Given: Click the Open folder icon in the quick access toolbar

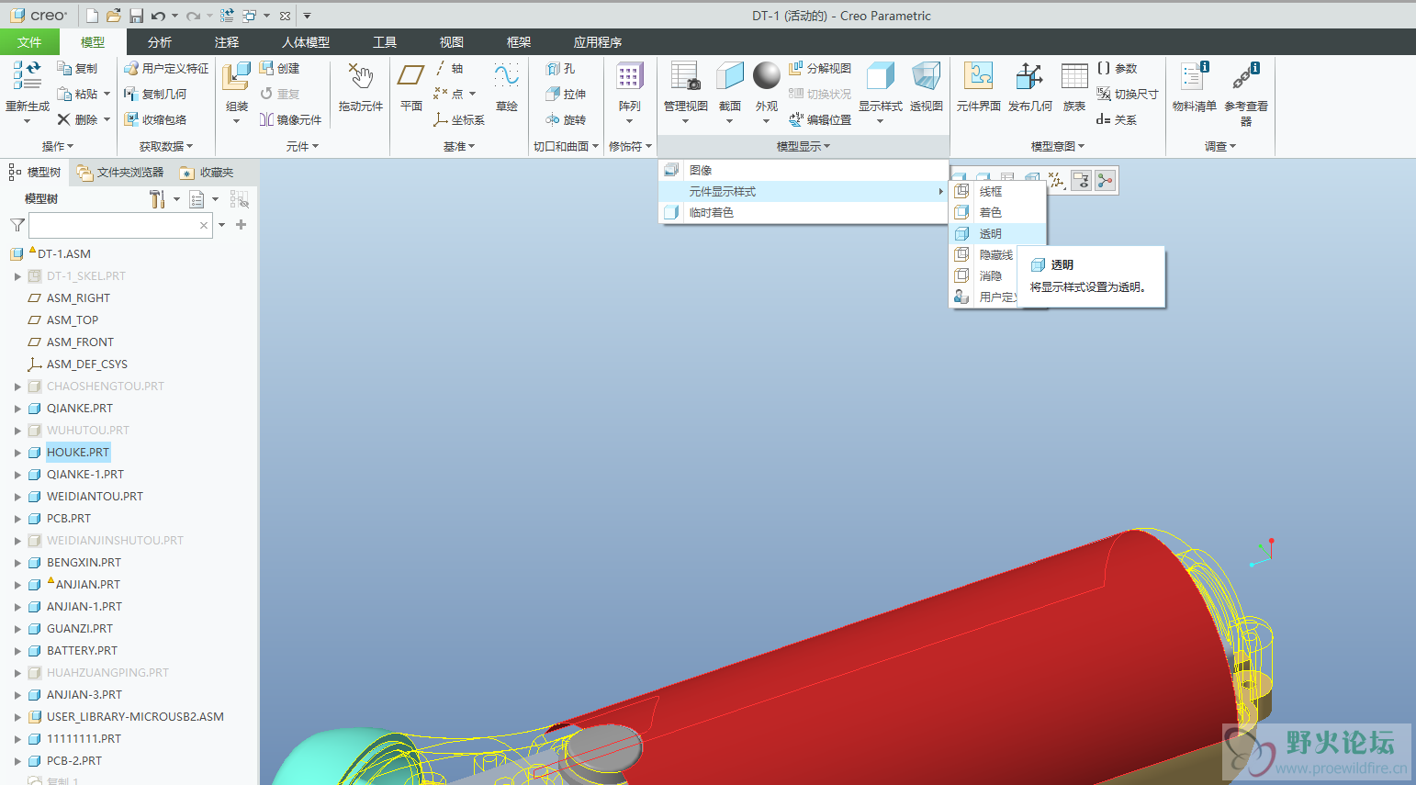Looking at the screenshot, I should [x=114, y=16].
